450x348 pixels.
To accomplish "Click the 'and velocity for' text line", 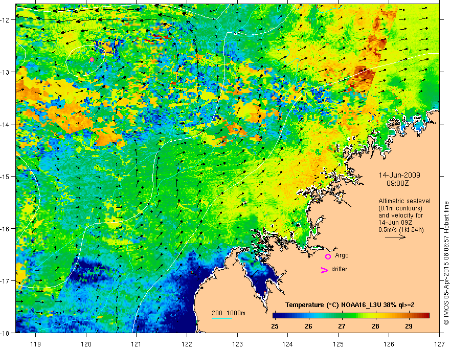I will pos(400,215).
